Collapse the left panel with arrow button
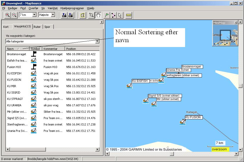 point(101,22)
